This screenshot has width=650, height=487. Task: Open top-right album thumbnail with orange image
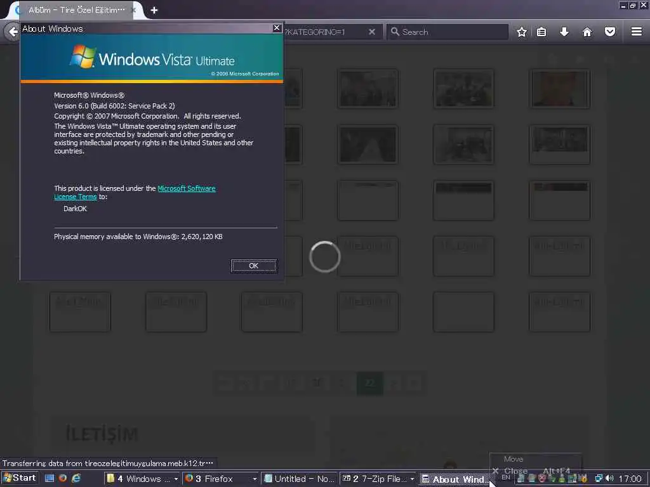coord(560,89)
